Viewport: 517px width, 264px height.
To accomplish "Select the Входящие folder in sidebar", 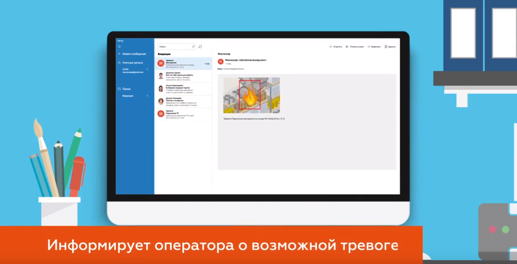I will pos(128,96).
